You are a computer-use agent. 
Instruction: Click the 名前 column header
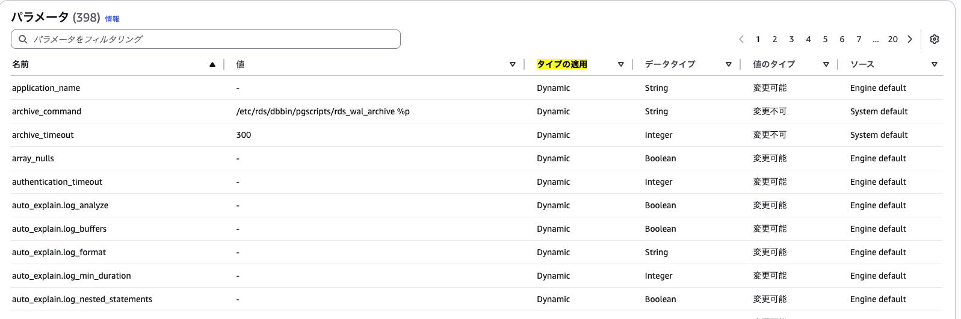[20, 64]
